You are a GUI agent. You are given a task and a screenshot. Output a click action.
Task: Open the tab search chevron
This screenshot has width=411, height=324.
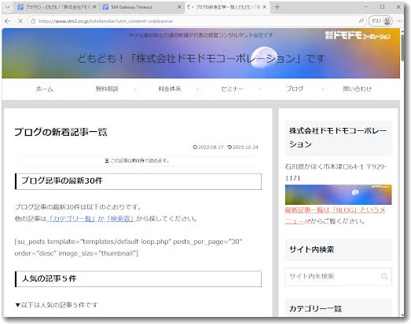pos(7,7)
